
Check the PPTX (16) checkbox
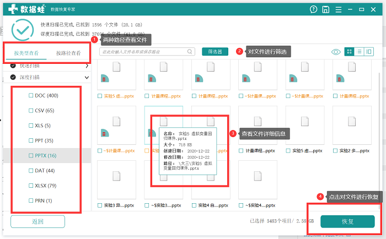click(x=31, y=155)
